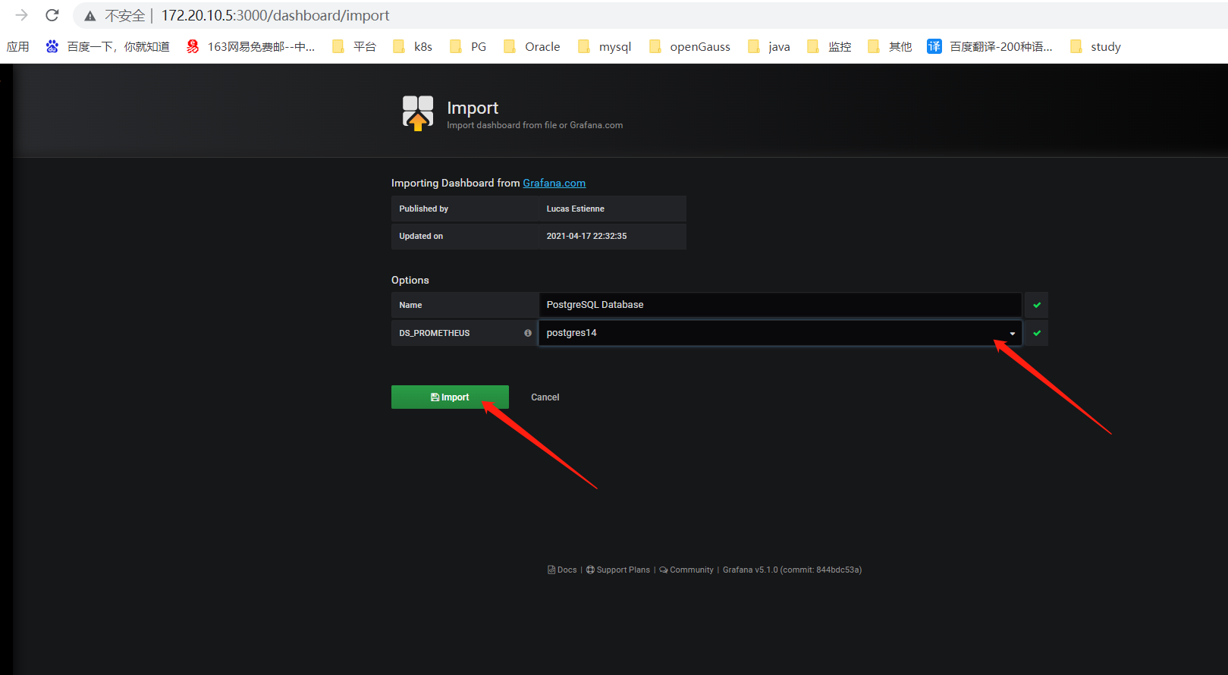Open the java bookmarks folder
Image resolution: width=1228 pixels, height=675 pixels.
pyautogui.click(x=769, y=47)
